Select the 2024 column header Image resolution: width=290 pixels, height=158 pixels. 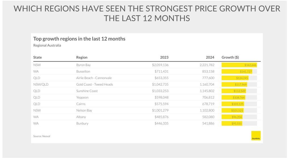click(x=210, y=57)
